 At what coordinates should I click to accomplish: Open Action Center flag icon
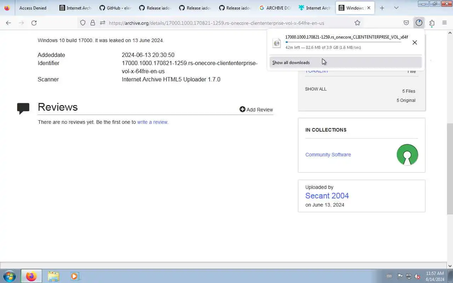[x=400, y=276]
